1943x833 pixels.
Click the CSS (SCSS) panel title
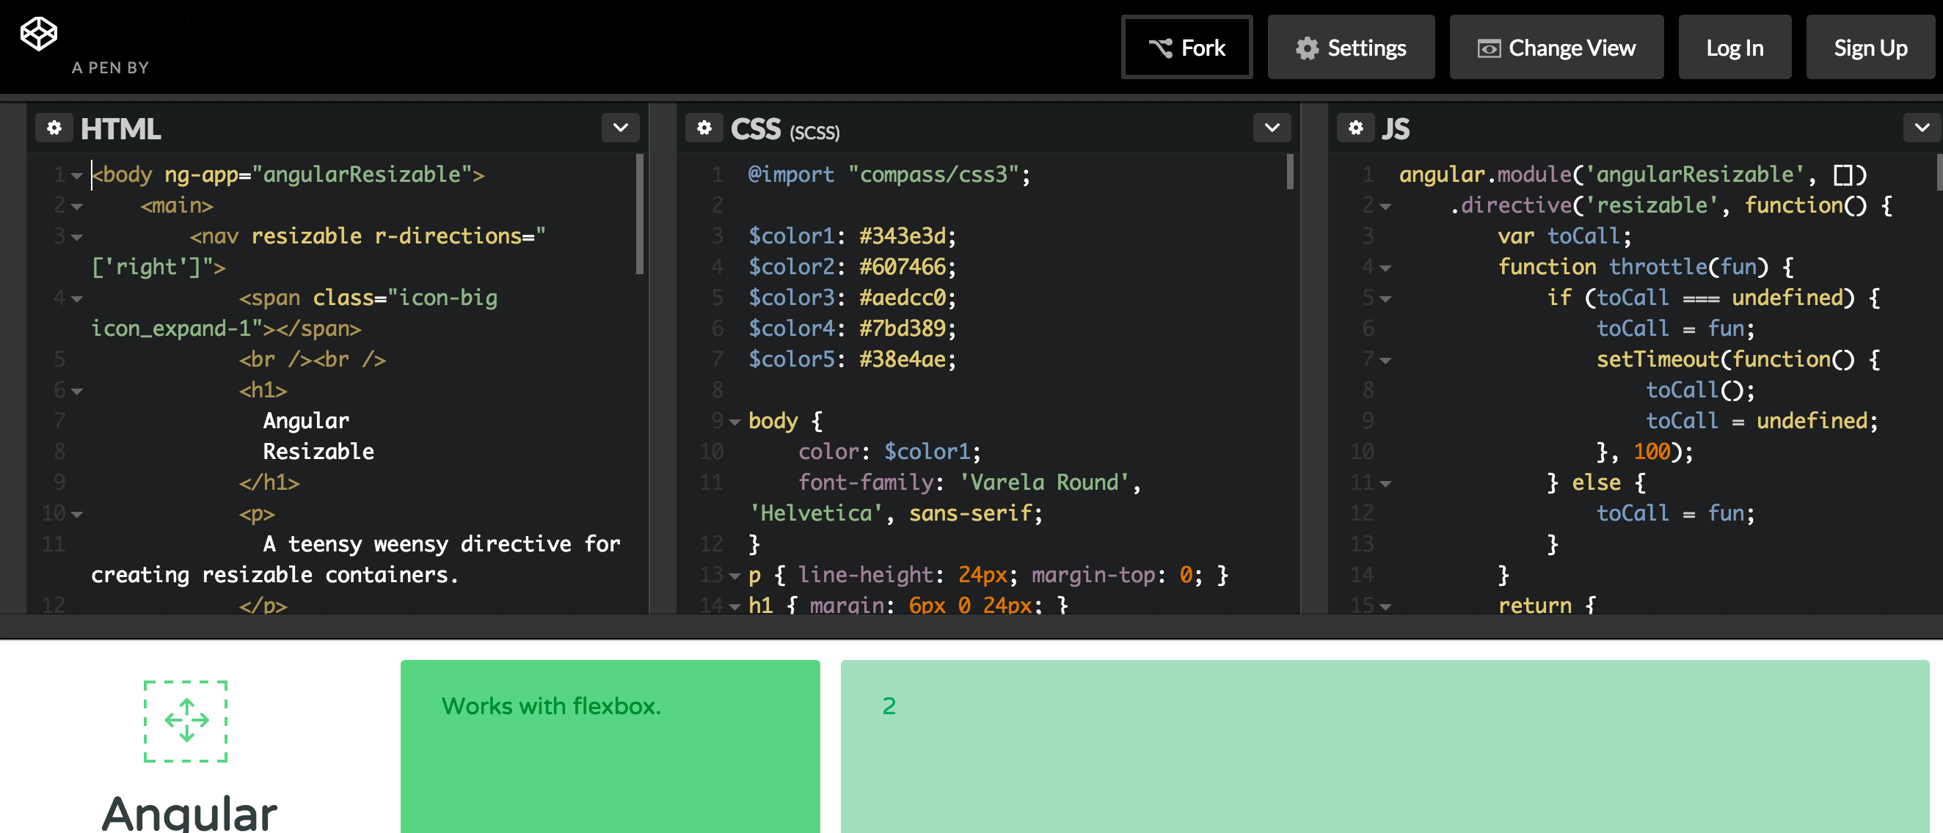point(784,130)
